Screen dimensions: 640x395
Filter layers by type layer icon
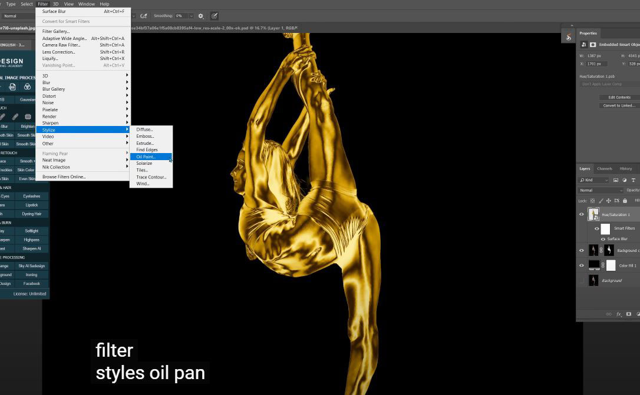tap(634, 180)
